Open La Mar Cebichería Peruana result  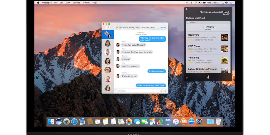pyautogui.click(x=208, y=70)
